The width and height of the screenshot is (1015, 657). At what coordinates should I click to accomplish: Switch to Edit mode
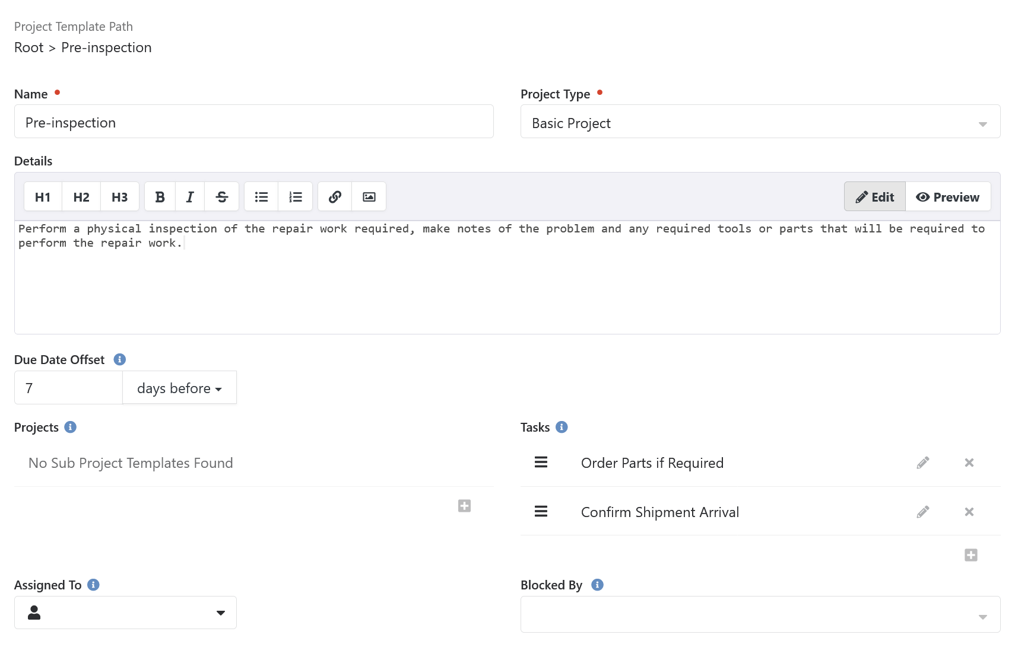[874, 197]
